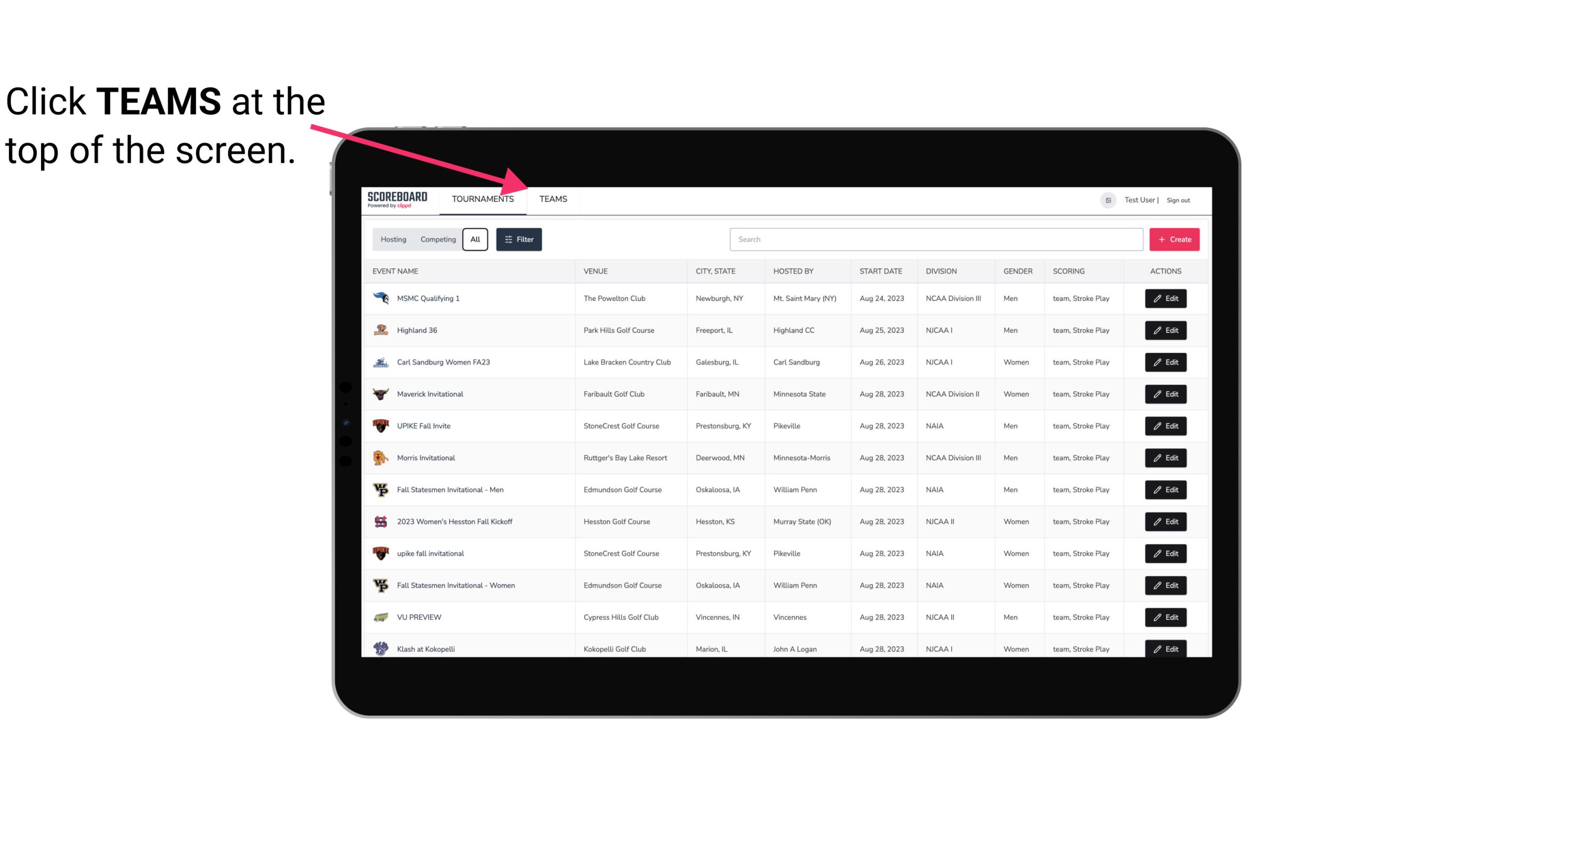
Task: Click the Edit icon for Morris Invitational
Action: pyautogui.click(x=1165, y=458)
